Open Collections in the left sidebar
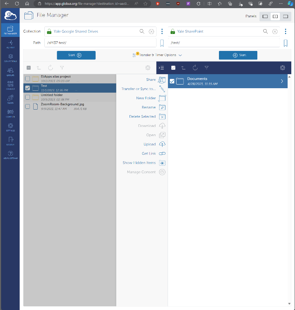 (x=10, y=58)
